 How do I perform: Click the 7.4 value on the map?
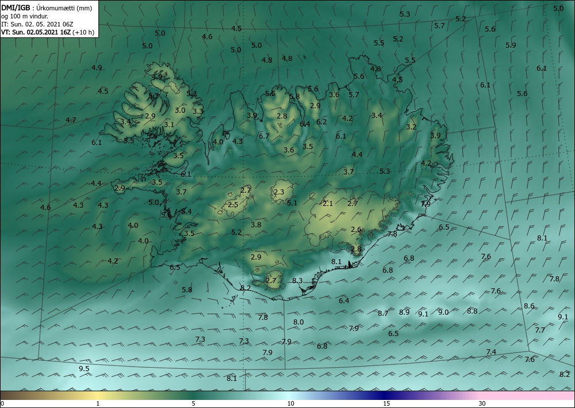pos(491,352)
